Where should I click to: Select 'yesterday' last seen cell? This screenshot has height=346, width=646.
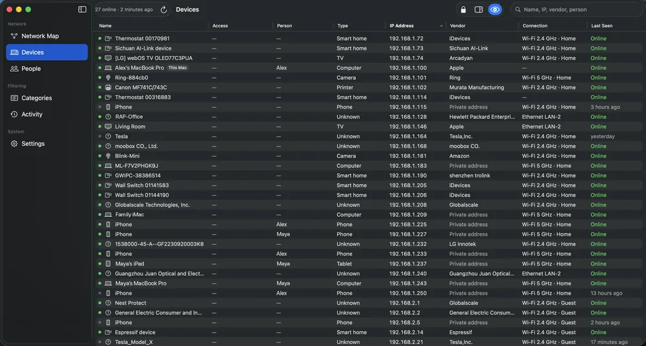pyautogui.click(x=603, y=136)
